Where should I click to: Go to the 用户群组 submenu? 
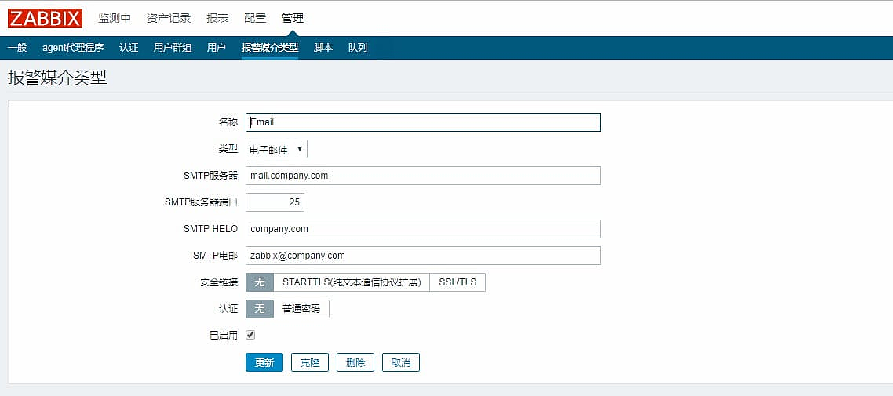(x=173, y=48)
